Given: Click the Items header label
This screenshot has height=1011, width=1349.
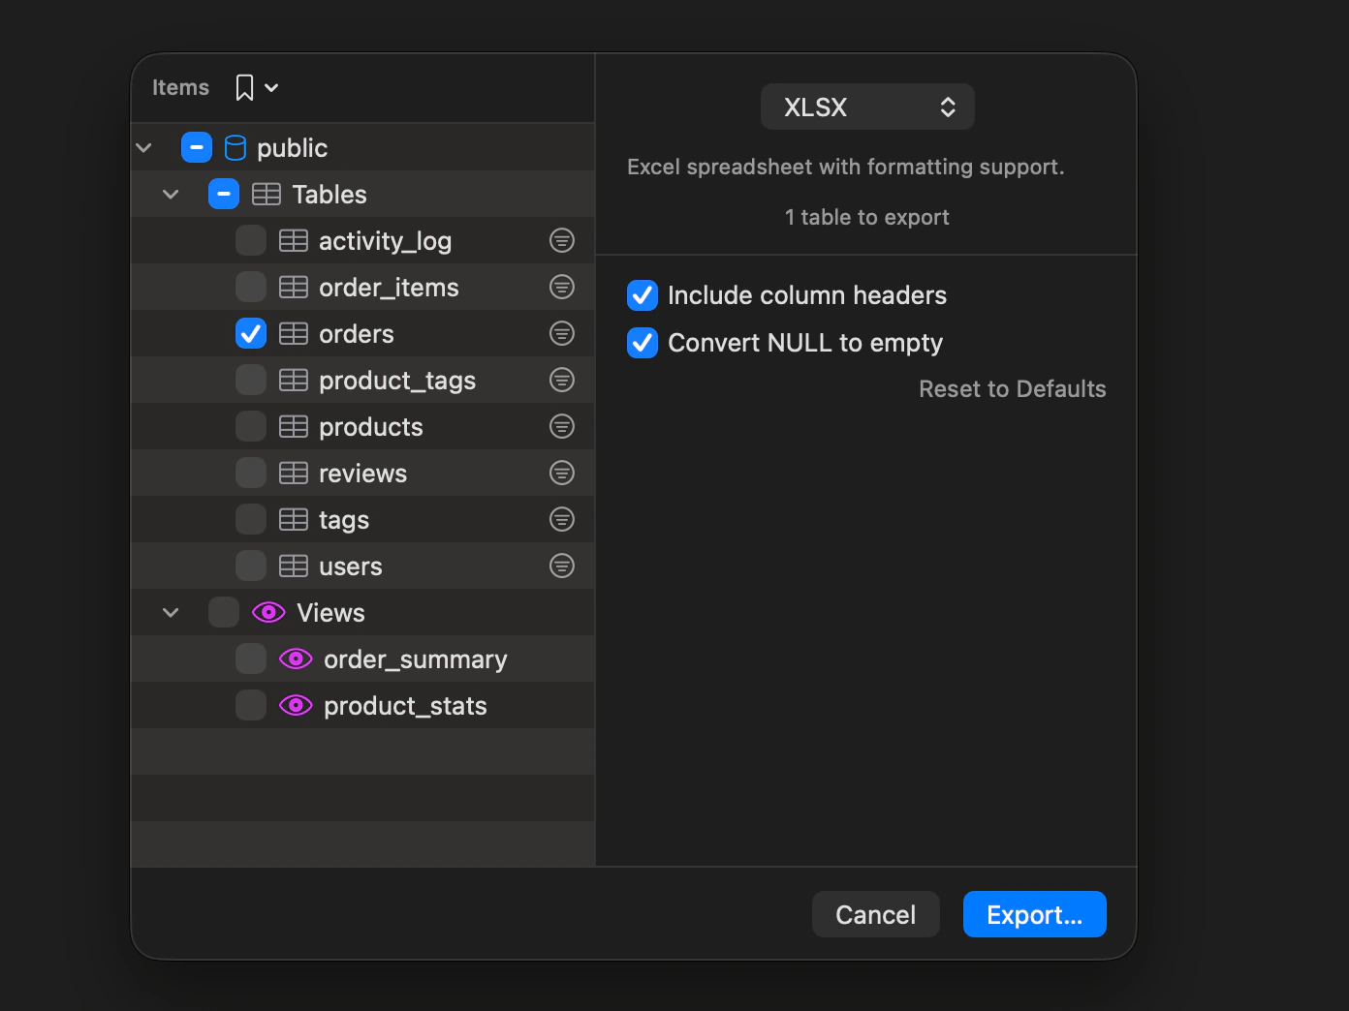Looking at the screenshot, I should tap(180, 88).
